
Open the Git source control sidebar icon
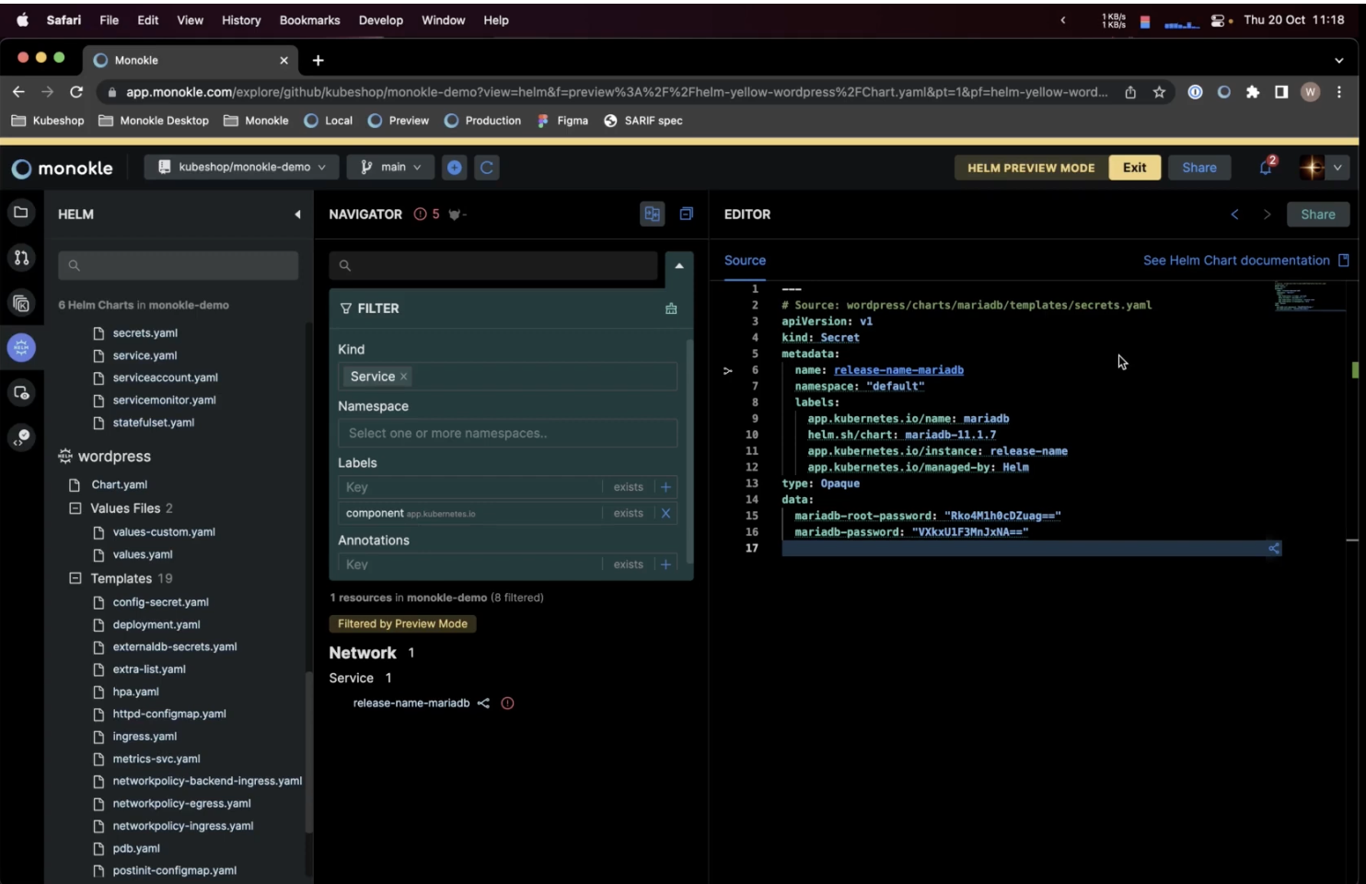[21, 258]
